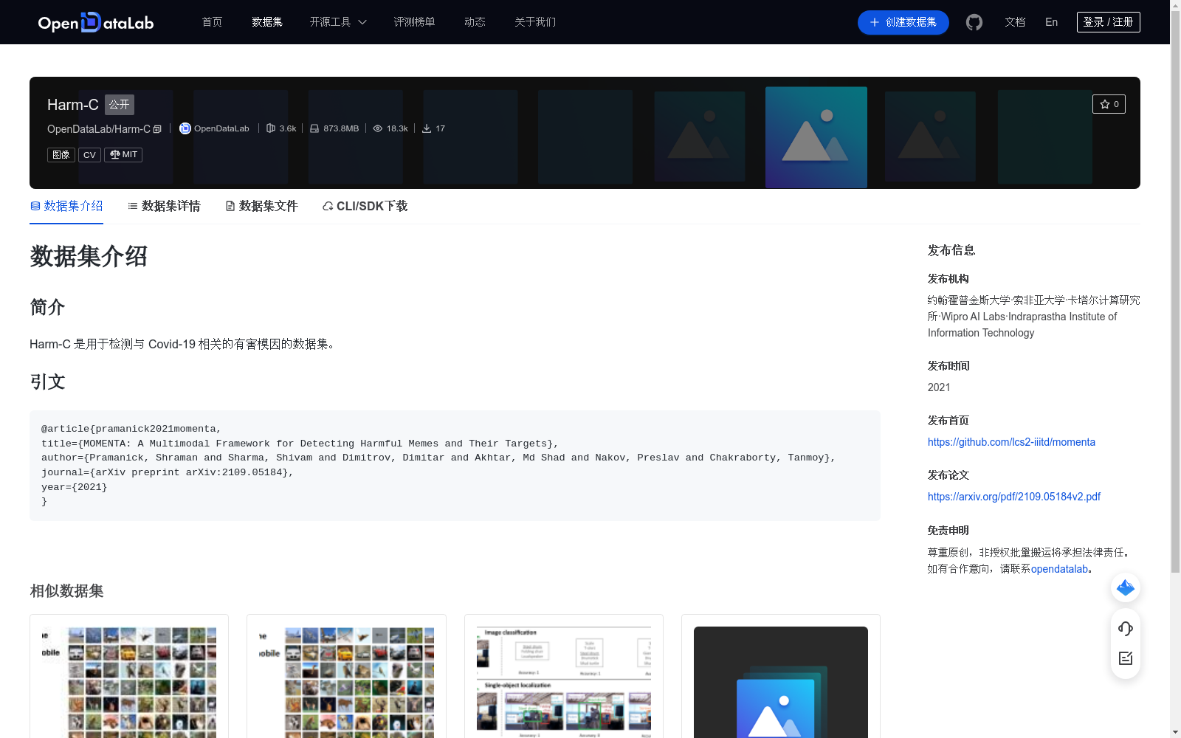Click the 登录 / 注册 button
Image resolution: width=1181 pixels, height=738 pixels.
tap(1109, 22)
